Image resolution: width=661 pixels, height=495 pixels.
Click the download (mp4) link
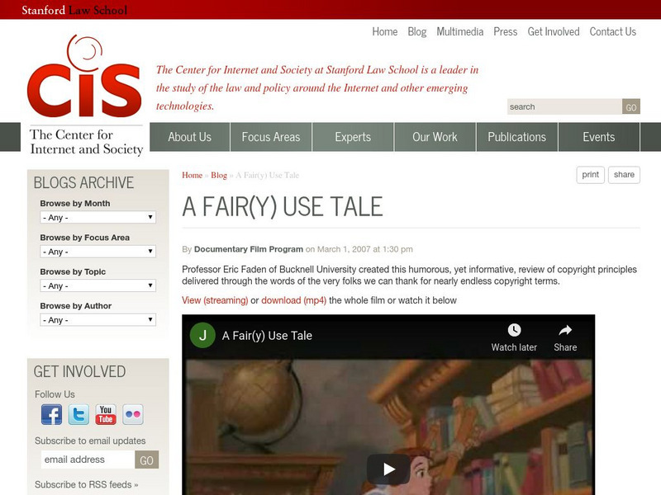pos(294,300)
